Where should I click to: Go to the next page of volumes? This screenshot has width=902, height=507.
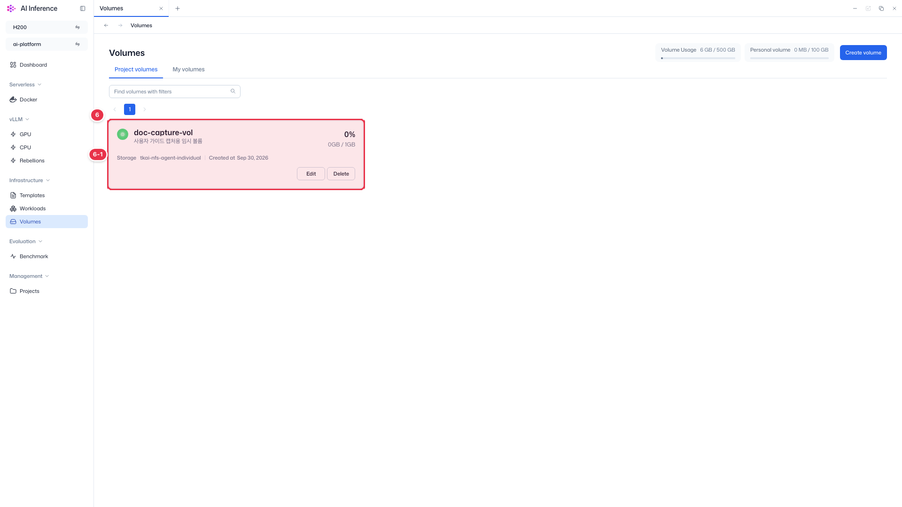click(145, 109)
